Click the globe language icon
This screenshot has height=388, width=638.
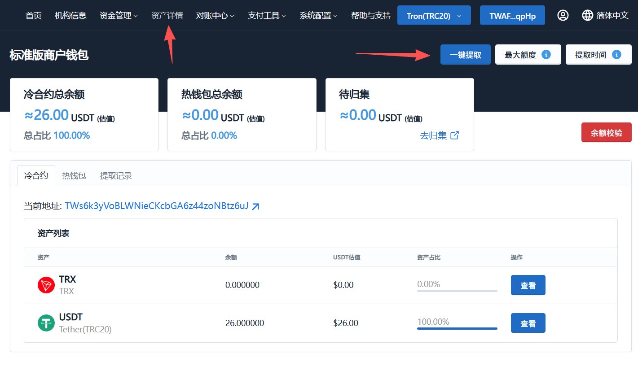click(x=587, y=15)
